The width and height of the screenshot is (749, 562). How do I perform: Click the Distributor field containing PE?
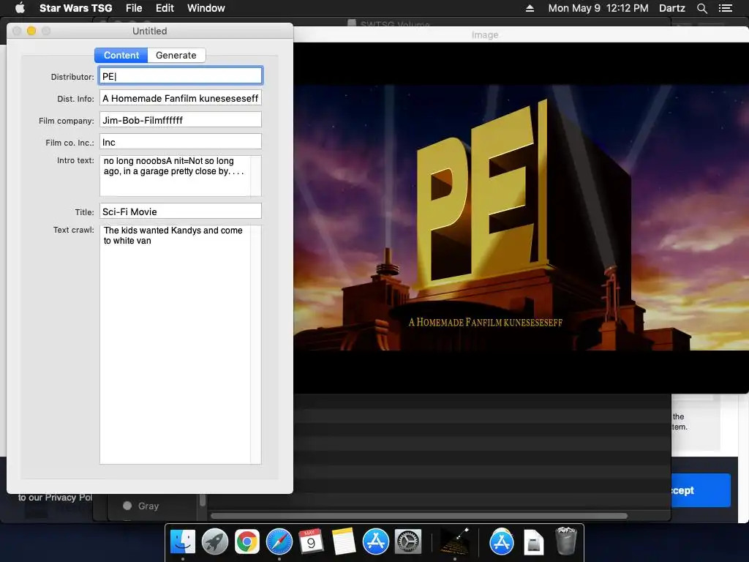(181, 76)
